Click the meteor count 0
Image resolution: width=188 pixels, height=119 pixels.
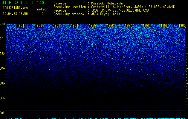(x=42, y=14)
